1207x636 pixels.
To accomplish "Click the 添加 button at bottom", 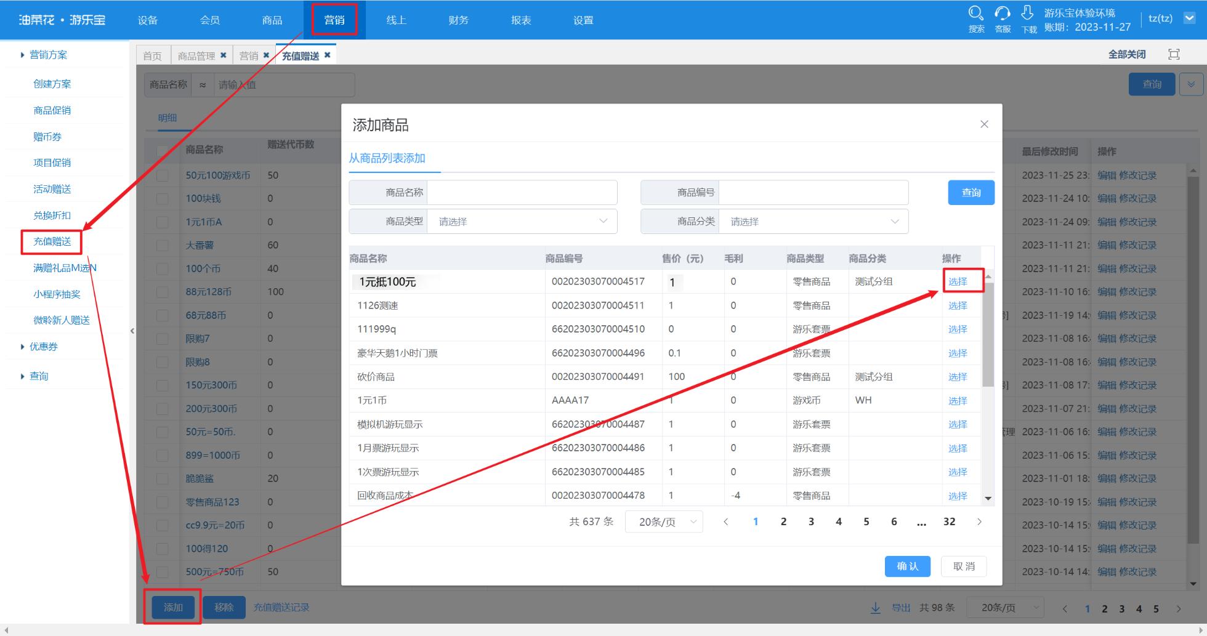I will click(x=173, y=607).
